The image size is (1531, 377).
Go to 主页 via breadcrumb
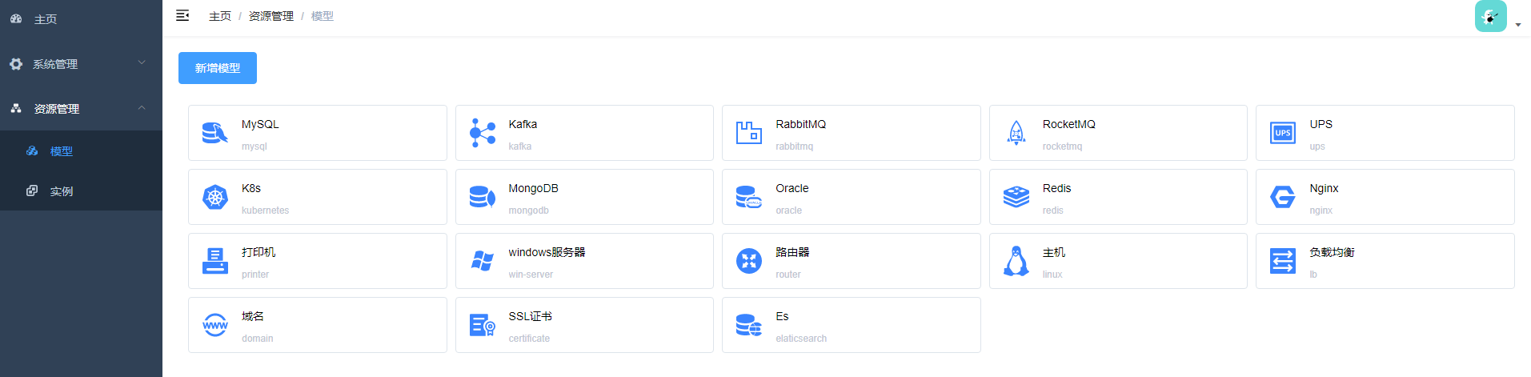pyautogui.click(x=220, y=16)
